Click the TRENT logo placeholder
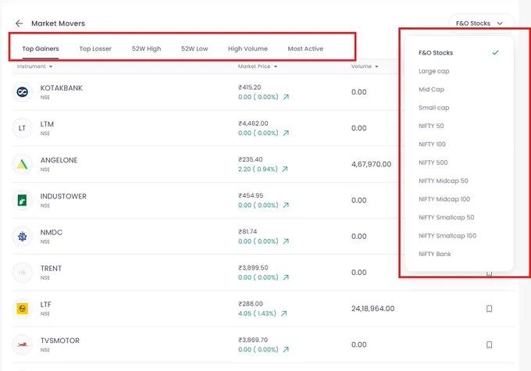 click(x=23, y=273)
